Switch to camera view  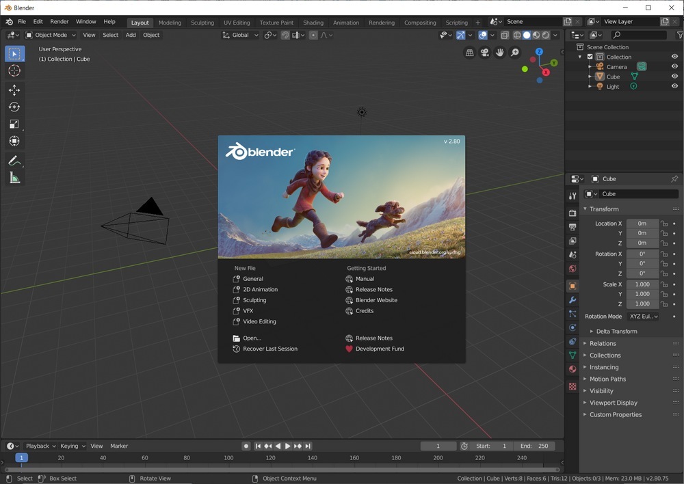(x=485, y=53)
